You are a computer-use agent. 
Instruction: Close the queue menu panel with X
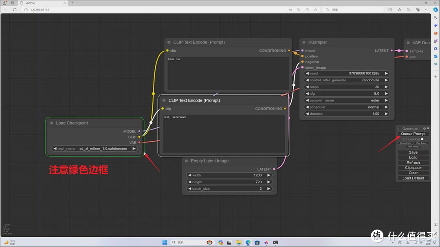tap(428, 128)
